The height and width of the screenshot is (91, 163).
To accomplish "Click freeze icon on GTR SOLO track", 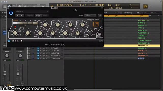I will click(x=44, y=56).
